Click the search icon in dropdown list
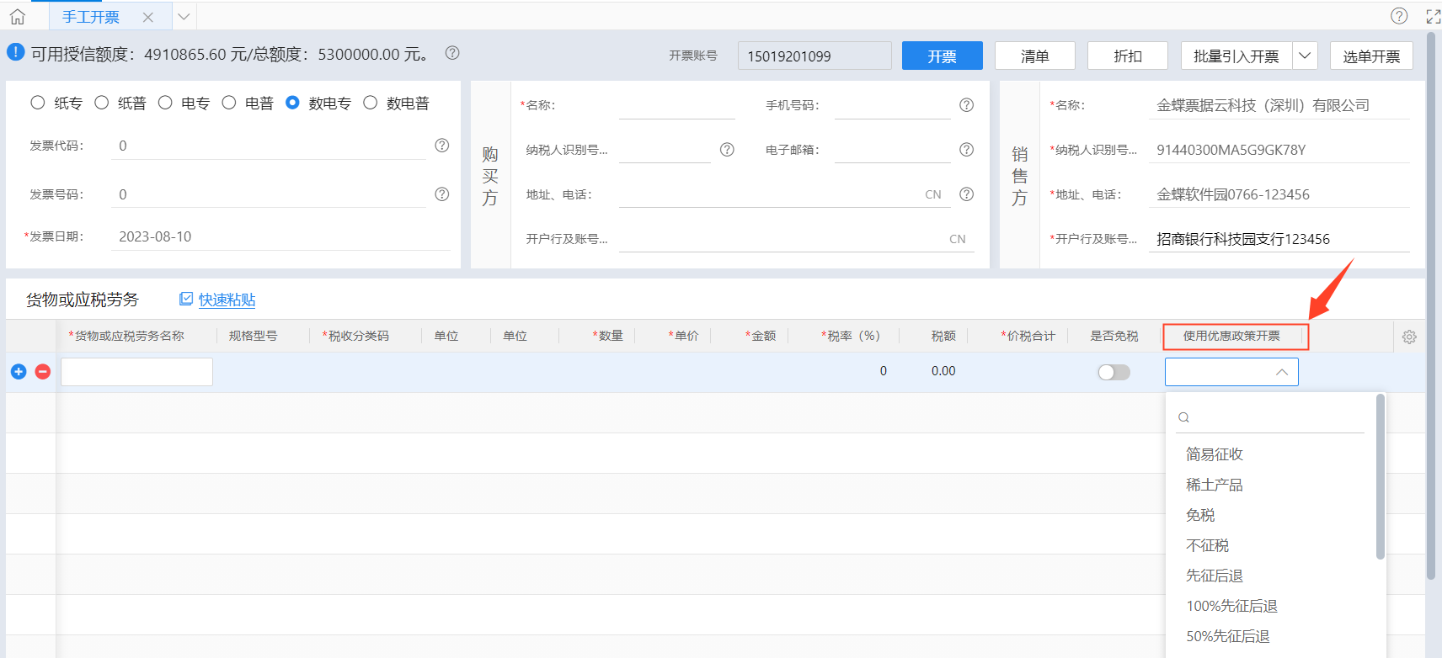The width and height of the screenshot is (1442, 658). [1183, 417]
